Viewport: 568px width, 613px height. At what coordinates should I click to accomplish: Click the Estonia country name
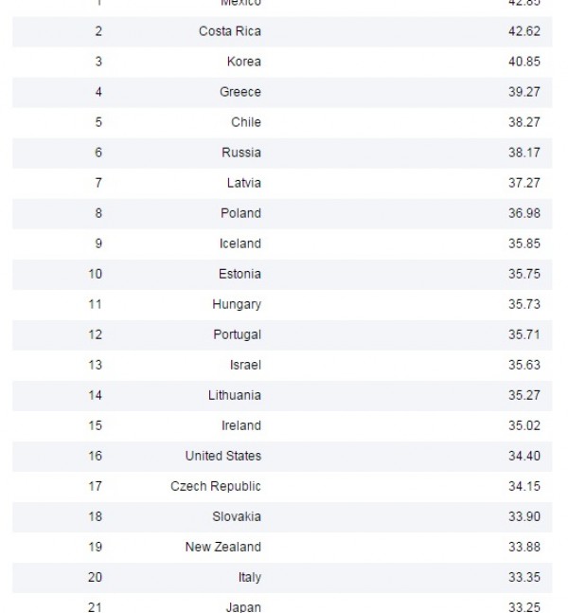(x=240, y=274)
